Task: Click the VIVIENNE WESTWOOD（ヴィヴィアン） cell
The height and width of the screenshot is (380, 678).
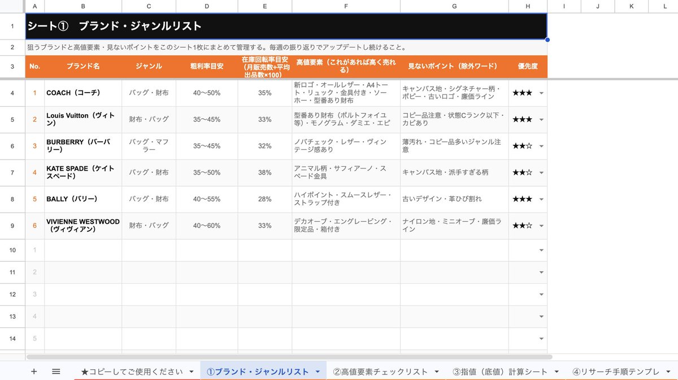Action: [83, 226]
